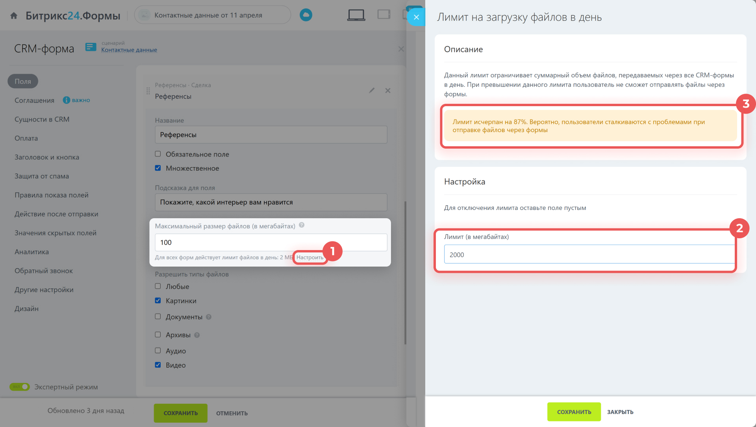Click the drag handle icon of Референсы field
This screenshot has width=756, height=427.
pyautogui.click(x=148, y=91)
